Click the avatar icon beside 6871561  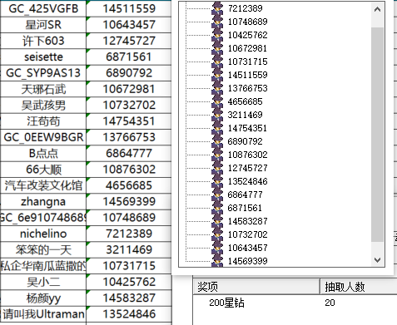coord(217,208)
